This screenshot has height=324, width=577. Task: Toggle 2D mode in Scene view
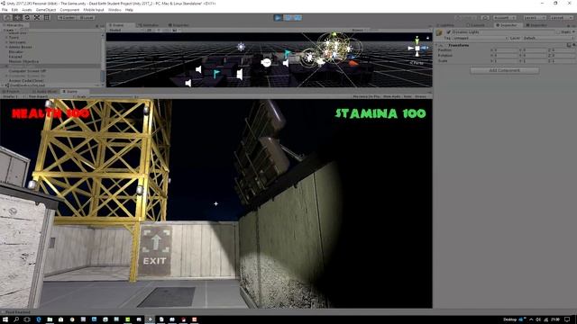coord(149,30)
